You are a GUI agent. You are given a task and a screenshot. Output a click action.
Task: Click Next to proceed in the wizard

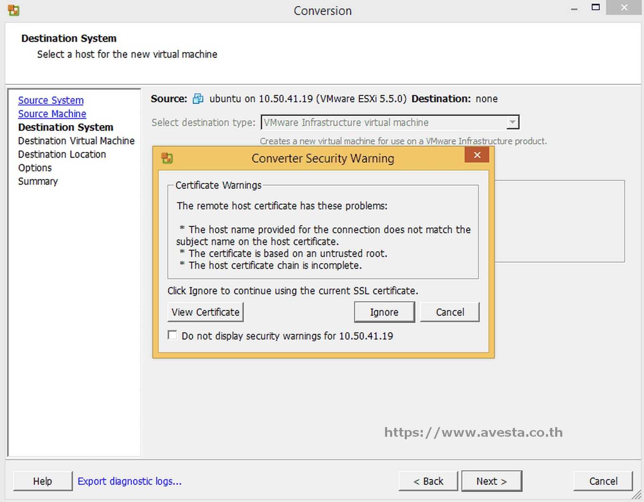point(491,481)
